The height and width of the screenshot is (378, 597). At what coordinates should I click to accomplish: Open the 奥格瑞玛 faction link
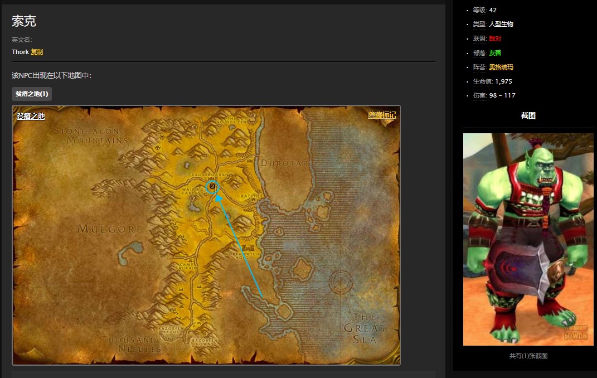tap(501, 67)
